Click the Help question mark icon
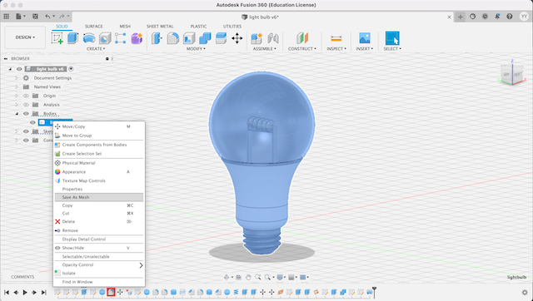This screenshot has width=533, height=301. [x=509, y=17]
